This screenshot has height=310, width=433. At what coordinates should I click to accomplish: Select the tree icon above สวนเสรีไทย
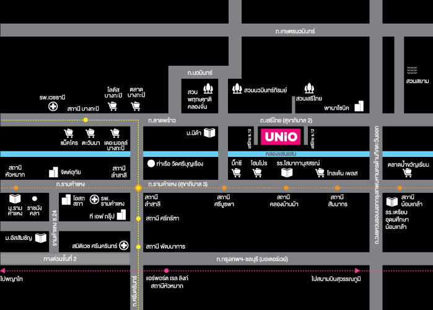click(308, 89)
